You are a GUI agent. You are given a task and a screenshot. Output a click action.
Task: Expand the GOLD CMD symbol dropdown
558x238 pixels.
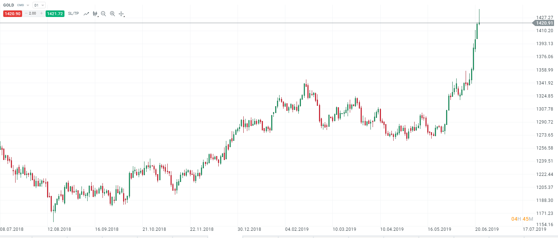point(28,5)
